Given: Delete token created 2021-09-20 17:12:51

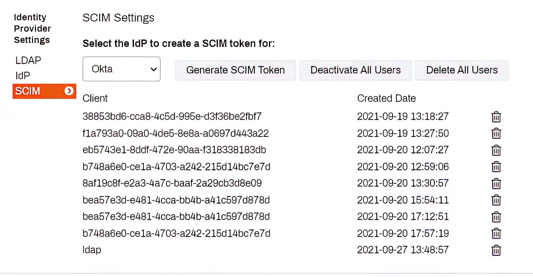Looking at the screenshot, I should 496,217.
